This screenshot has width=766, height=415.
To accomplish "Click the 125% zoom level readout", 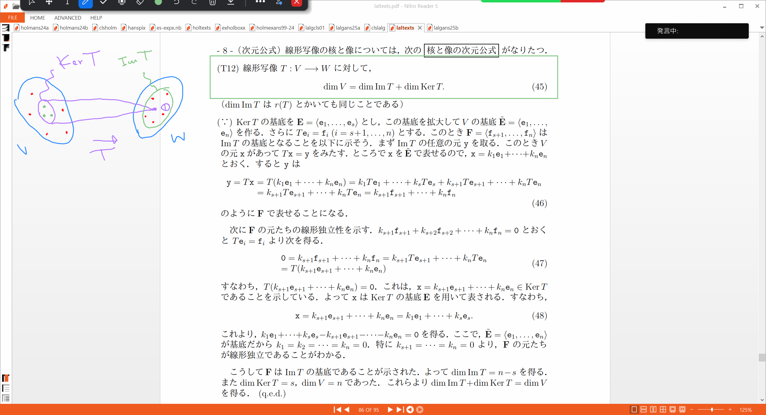I will pos(745,410).
